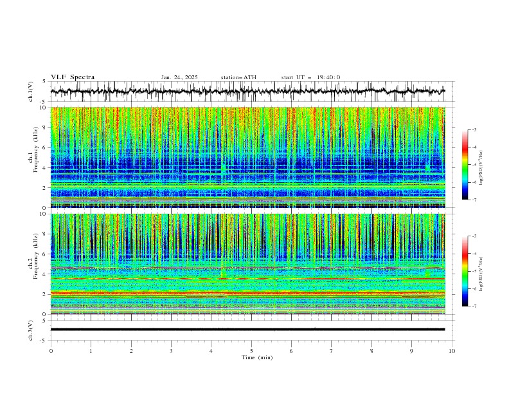Select the log(PSD) label beside ch.2 colorbar
The image size is (509, 394).
(481, 274)
